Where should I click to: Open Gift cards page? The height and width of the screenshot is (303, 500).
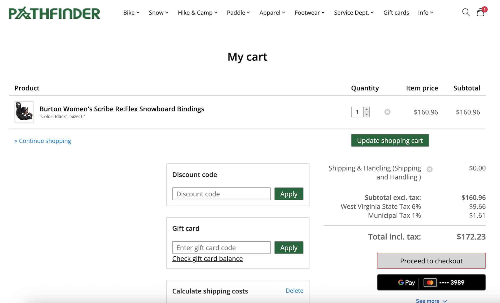pos(396,12)
